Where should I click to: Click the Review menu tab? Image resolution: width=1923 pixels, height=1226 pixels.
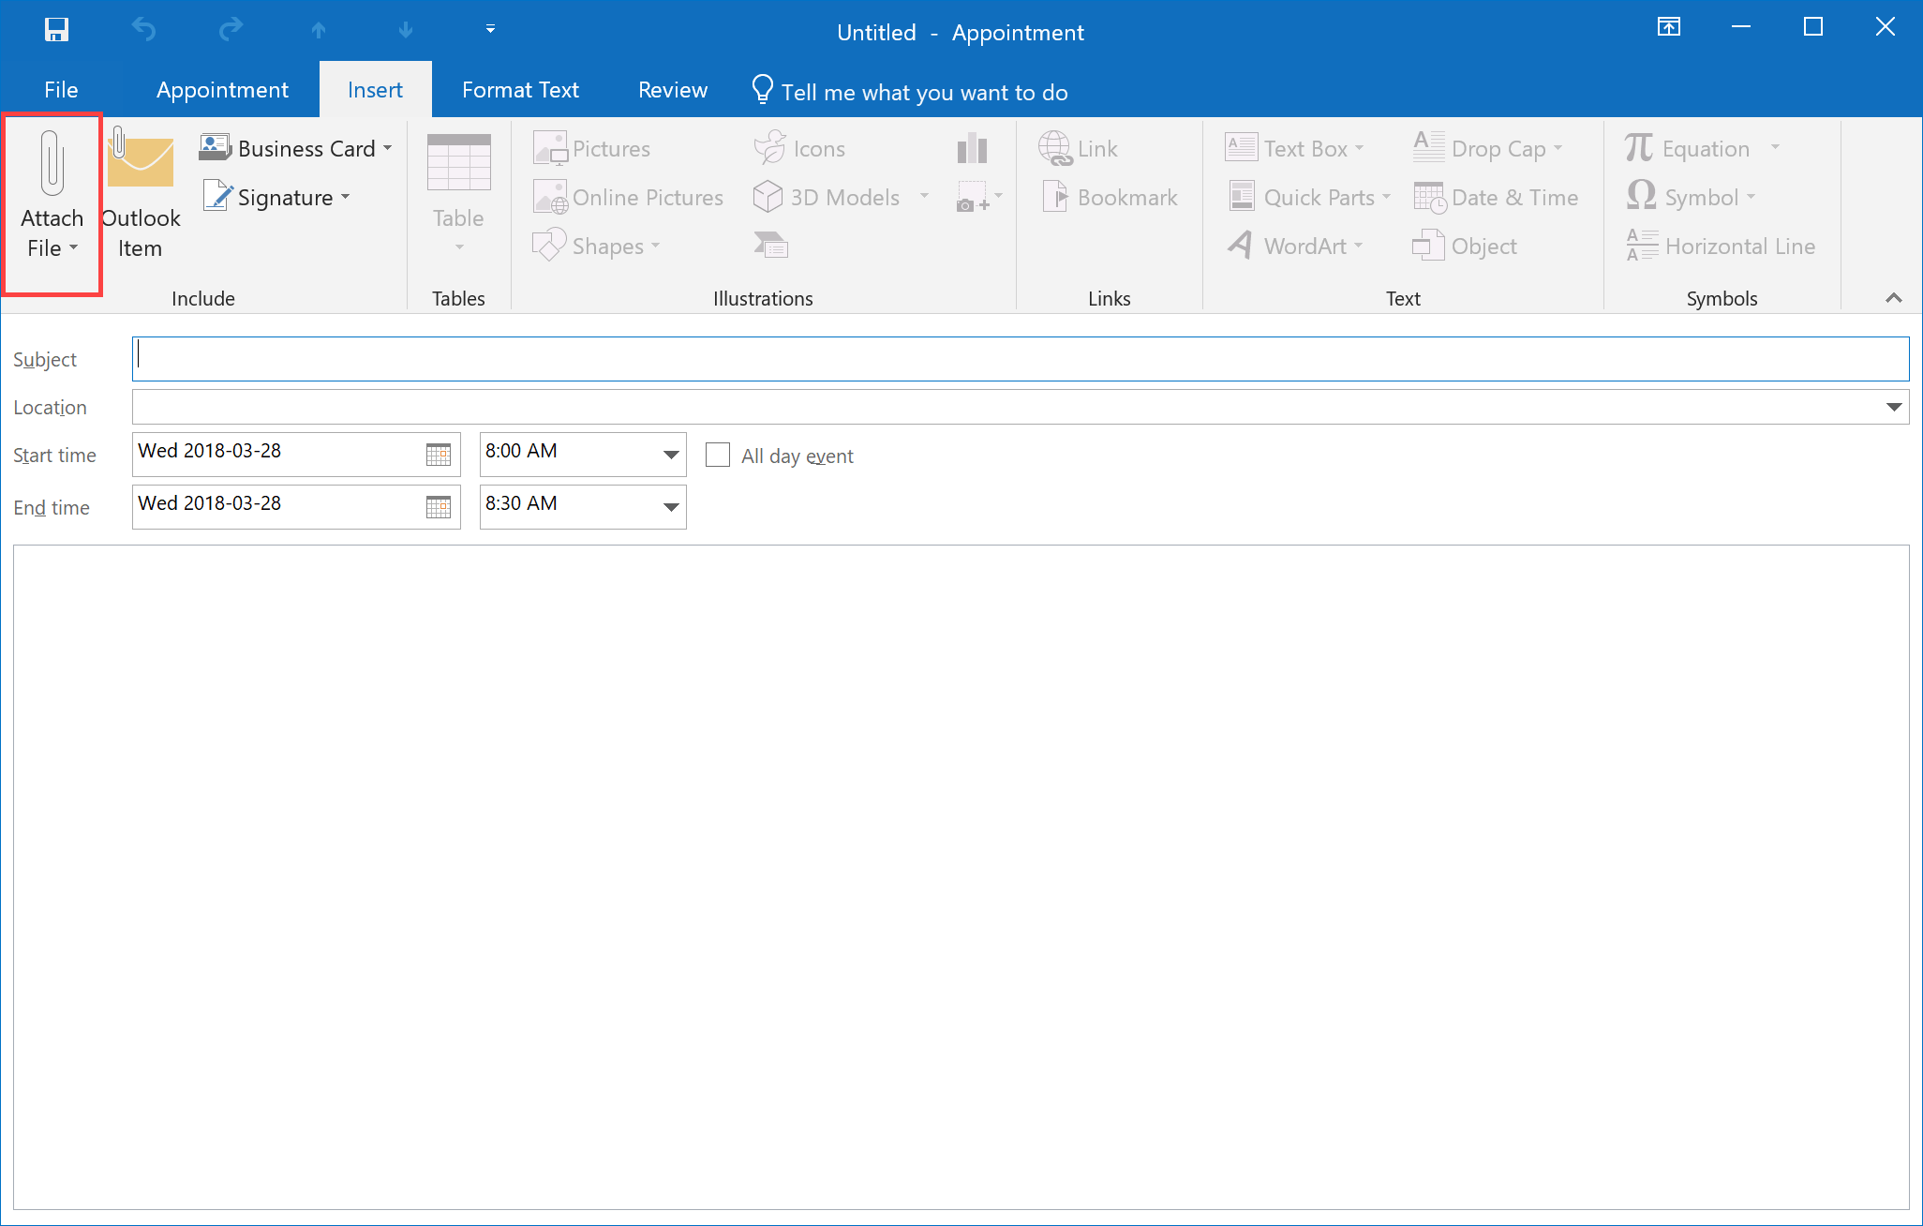(x=671, y=91)
